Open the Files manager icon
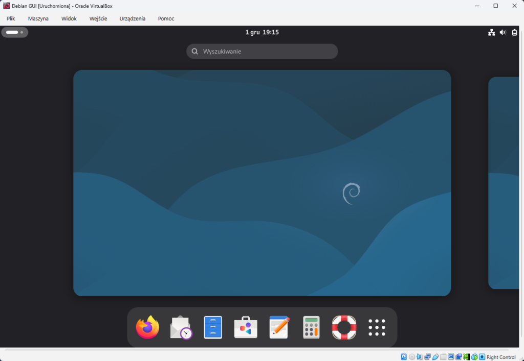This screenshot has width=524, height=361. point(213,327)
